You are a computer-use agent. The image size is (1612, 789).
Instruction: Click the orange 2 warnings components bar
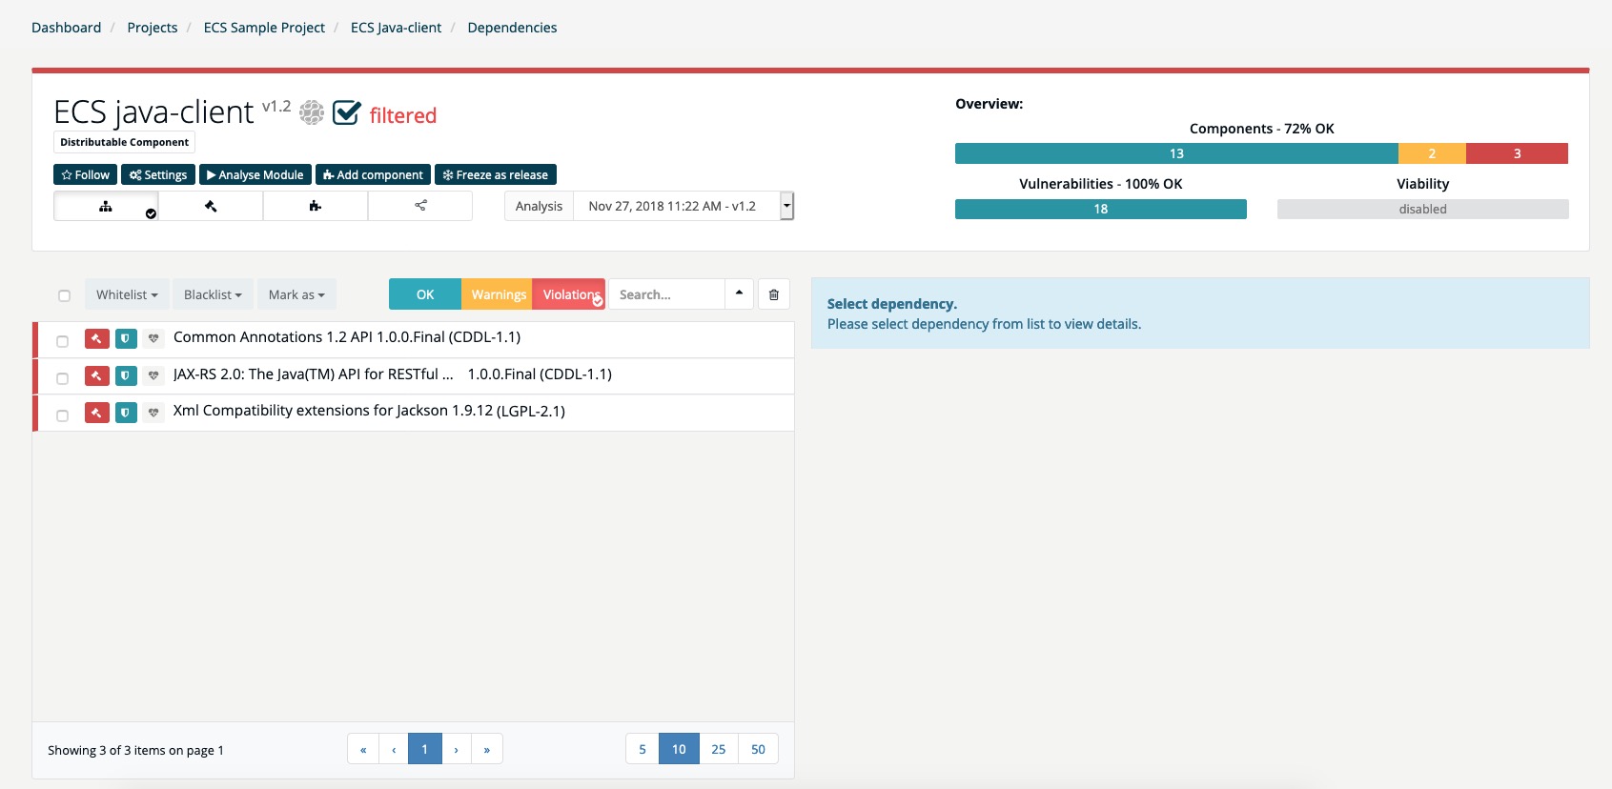click(x=1432, y=153)
